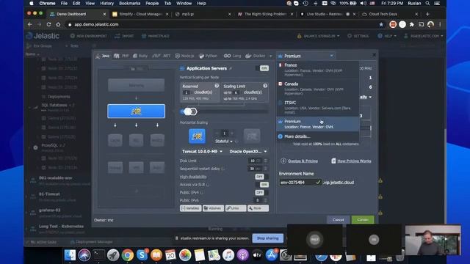Click New Environment in Jelastic toolbar
This screenshot has width=470, height=264.
coord(89,36)
